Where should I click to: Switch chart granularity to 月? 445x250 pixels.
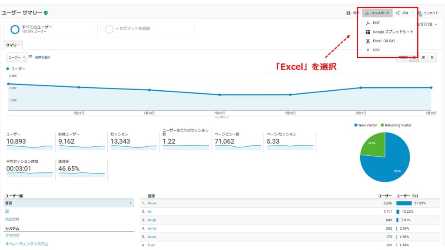click(432, 58)
